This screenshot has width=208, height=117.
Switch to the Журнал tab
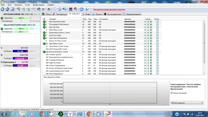tap(97, 14)
